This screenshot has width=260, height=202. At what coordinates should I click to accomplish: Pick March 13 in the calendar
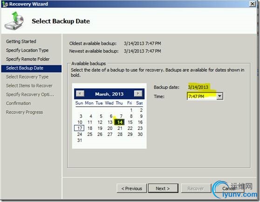click(x=110, y=122)
